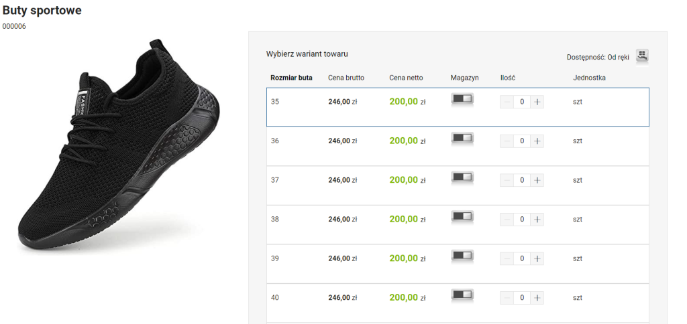
Task: Click the Cena netto column header
Action: [406, 78]
